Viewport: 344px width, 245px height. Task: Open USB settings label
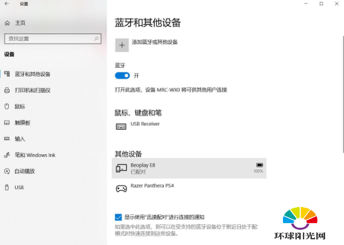point(19,187)
